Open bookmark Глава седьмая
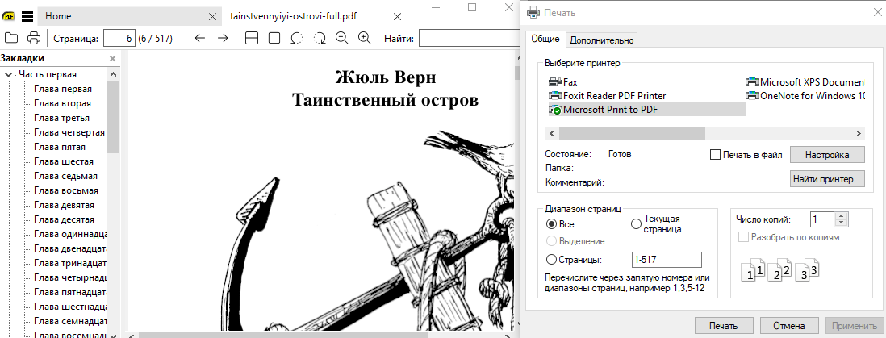The image size is (886, 338). click(65, 176)
